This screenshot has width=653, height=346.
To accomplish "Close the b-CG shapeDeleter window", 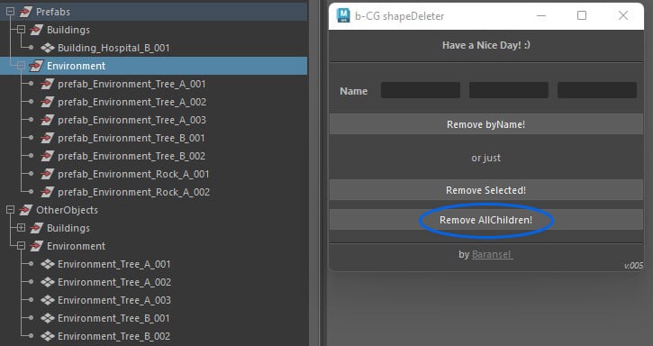I will coord(623,16).
